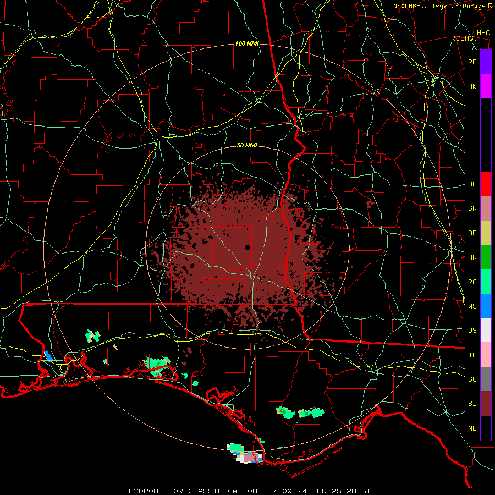Click the Hydrometeor Classification KEOX title text

[x=249, y=491]
